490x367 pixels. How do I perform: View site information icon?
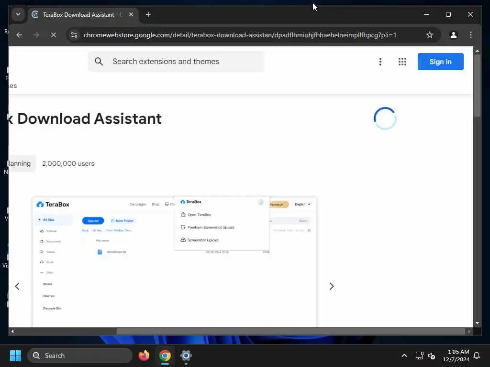coord(74,35)
